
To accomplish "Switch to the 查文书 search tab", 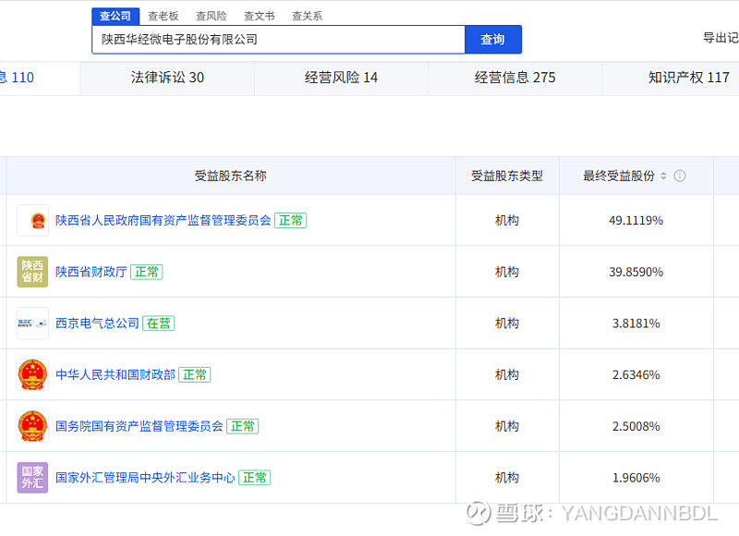I will [260, 16].
